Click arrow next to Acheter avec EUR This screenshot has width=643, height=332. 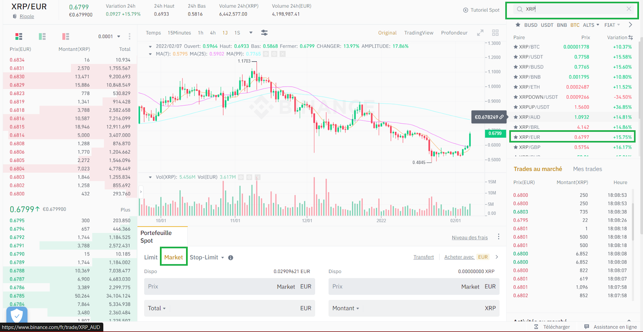pos(497,257)
